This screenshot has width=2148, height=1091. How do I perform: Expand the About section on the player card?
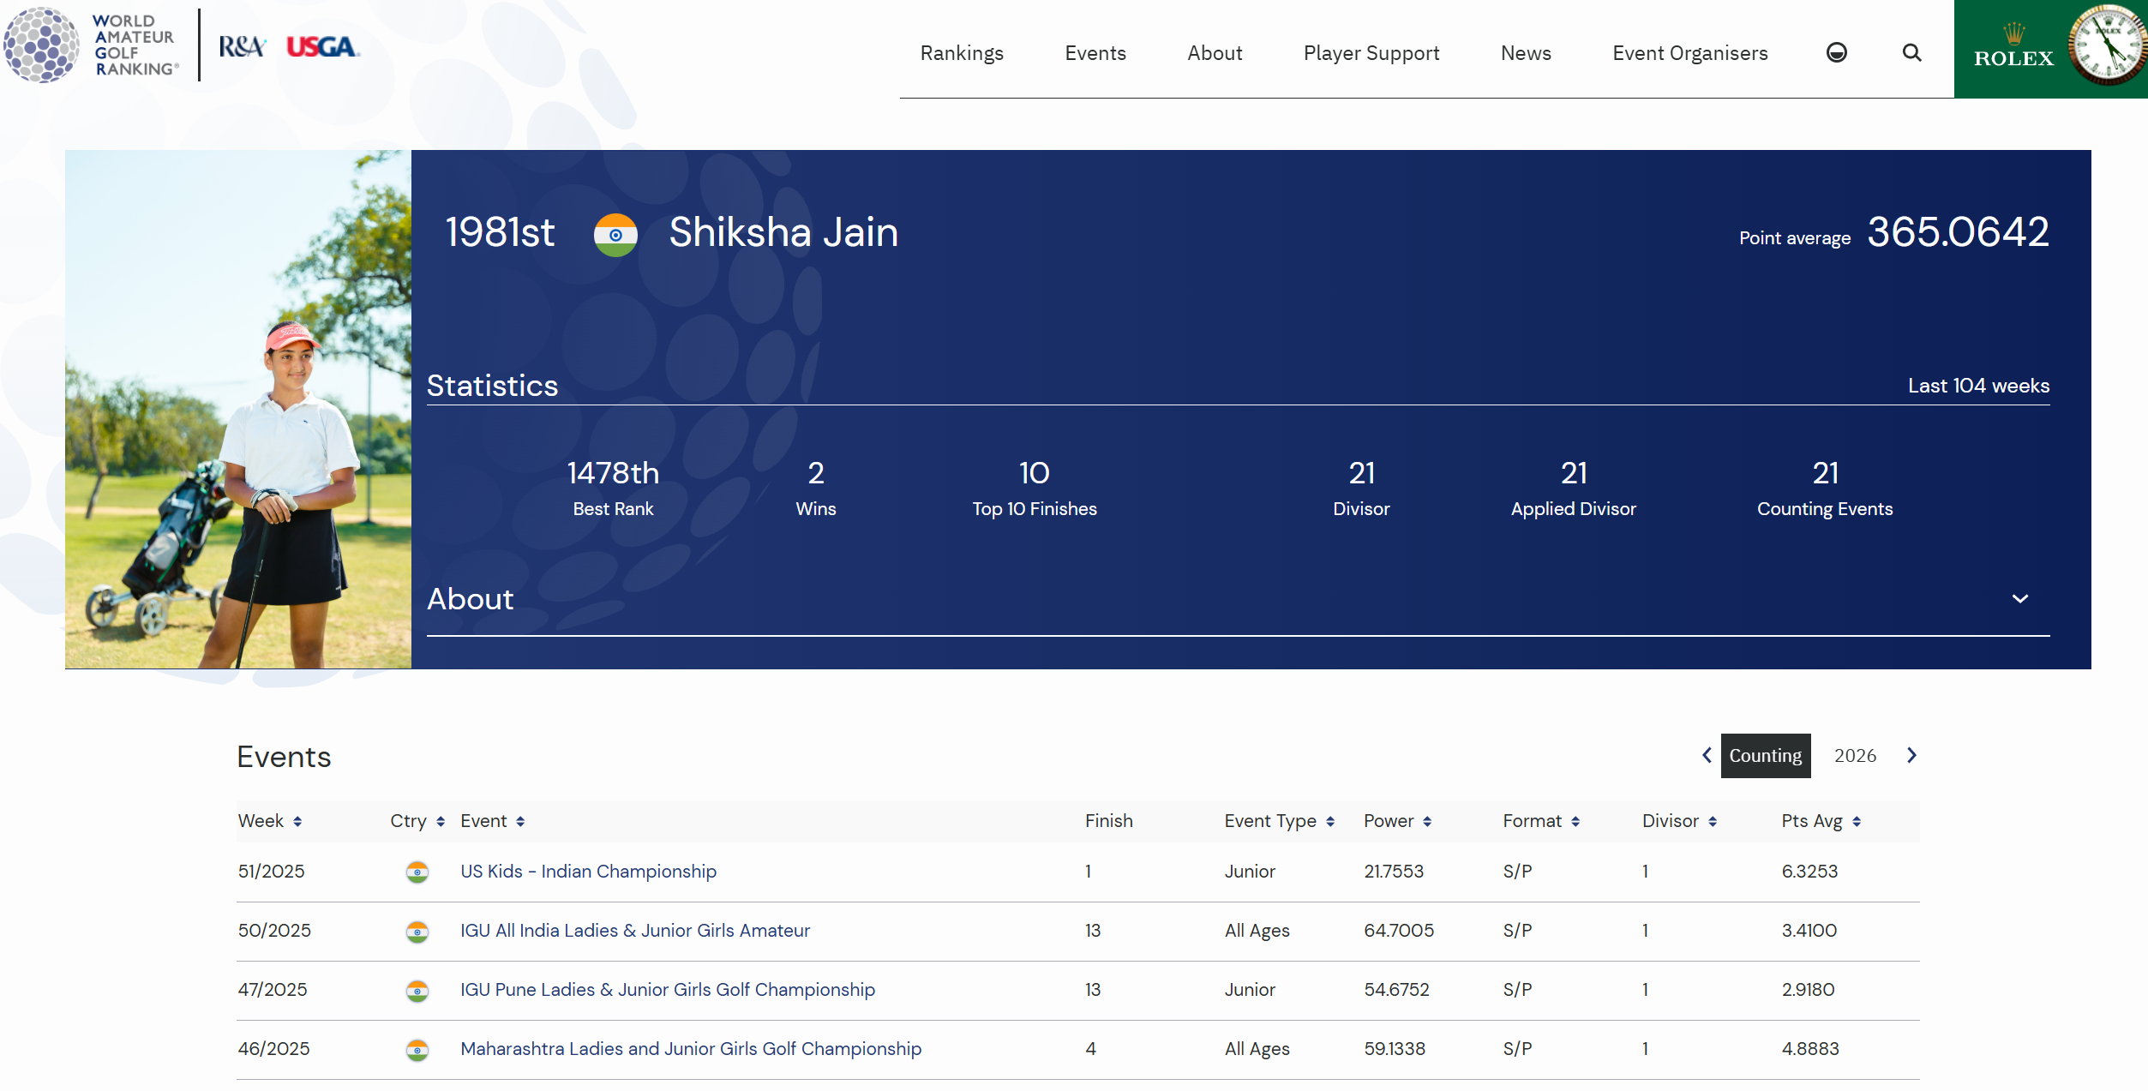(x=2020, y=599)
